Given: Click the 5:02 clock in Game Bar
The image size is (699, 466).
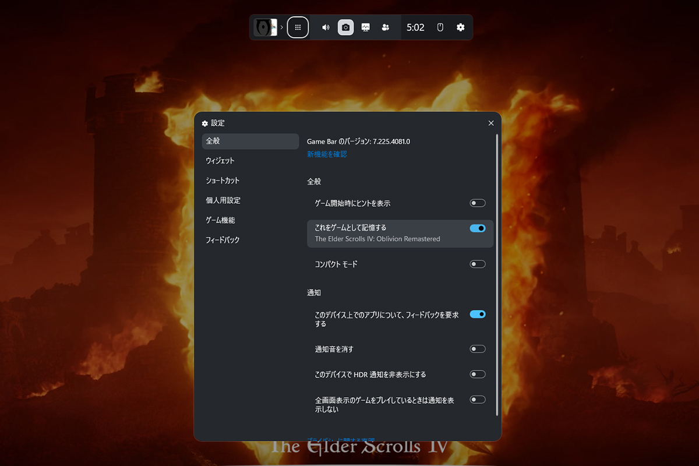Looking at the screenshot, I should click(x=415, y=27).
